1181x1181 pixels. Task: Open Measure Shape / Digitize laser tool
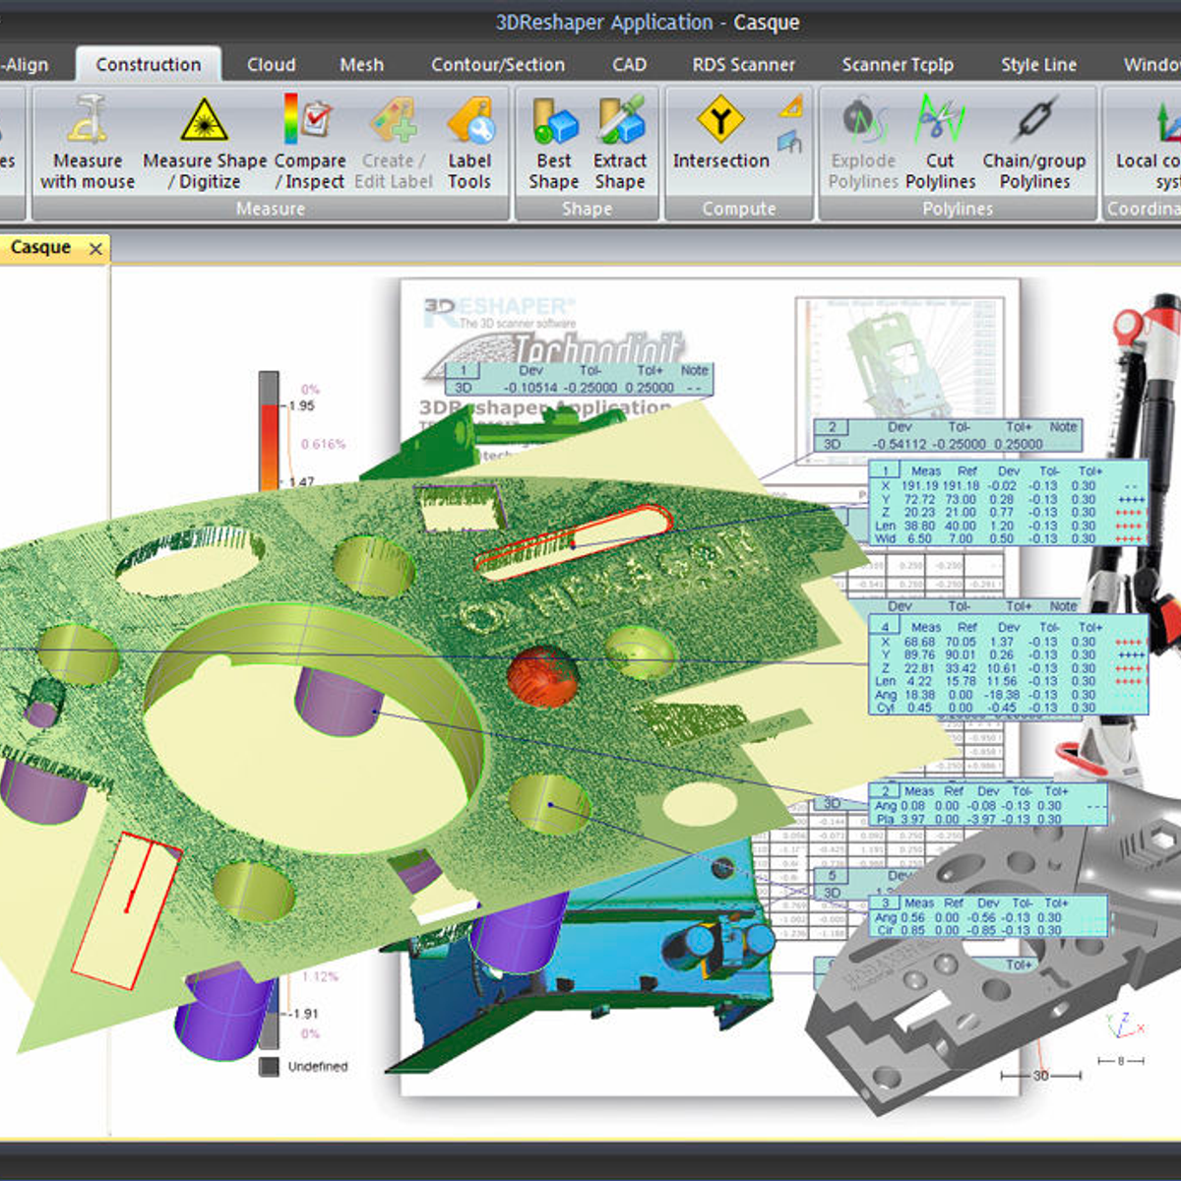coord(205,143)
